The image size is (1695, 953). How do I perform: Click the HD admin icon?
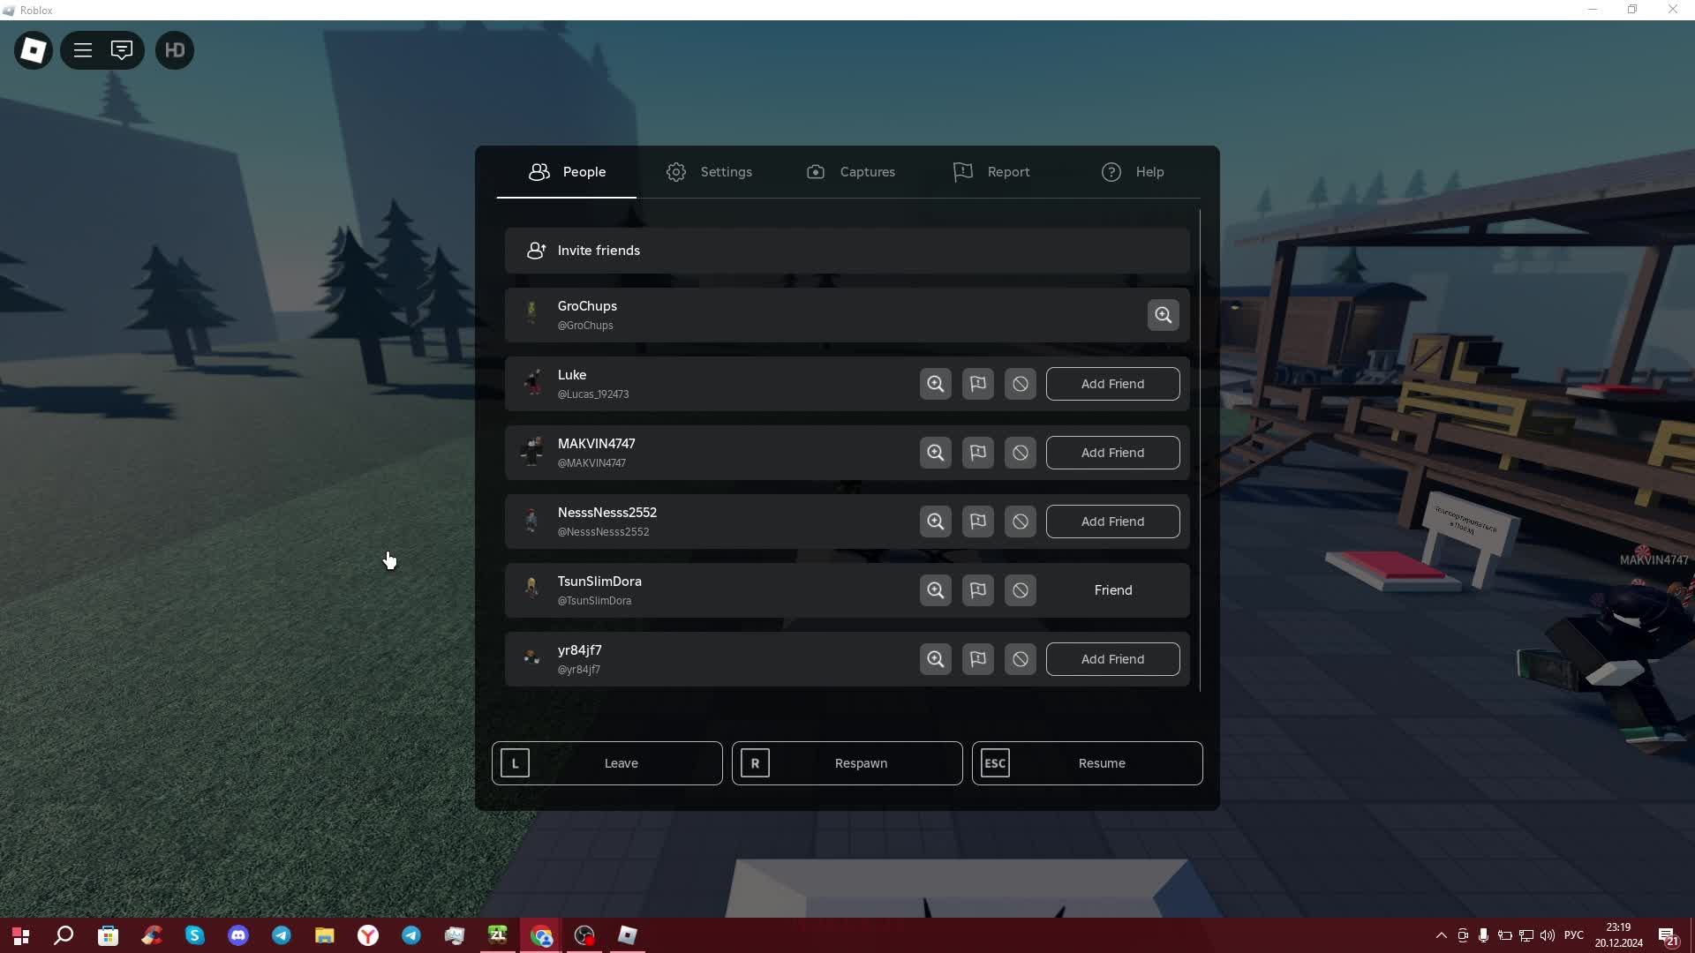[175, 50]
